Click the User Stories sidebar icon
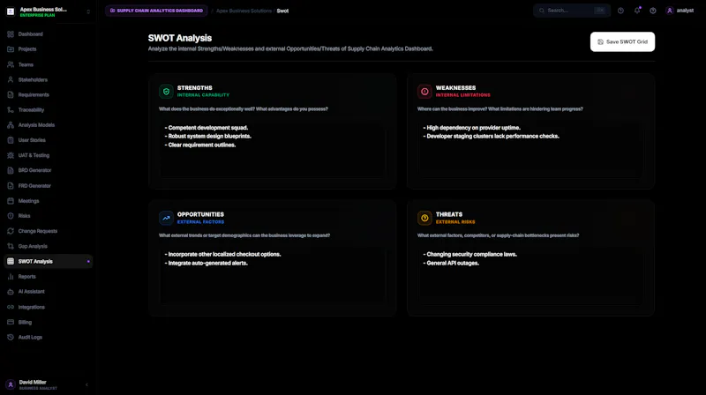The image size is (706, 395). coord(11,140)
